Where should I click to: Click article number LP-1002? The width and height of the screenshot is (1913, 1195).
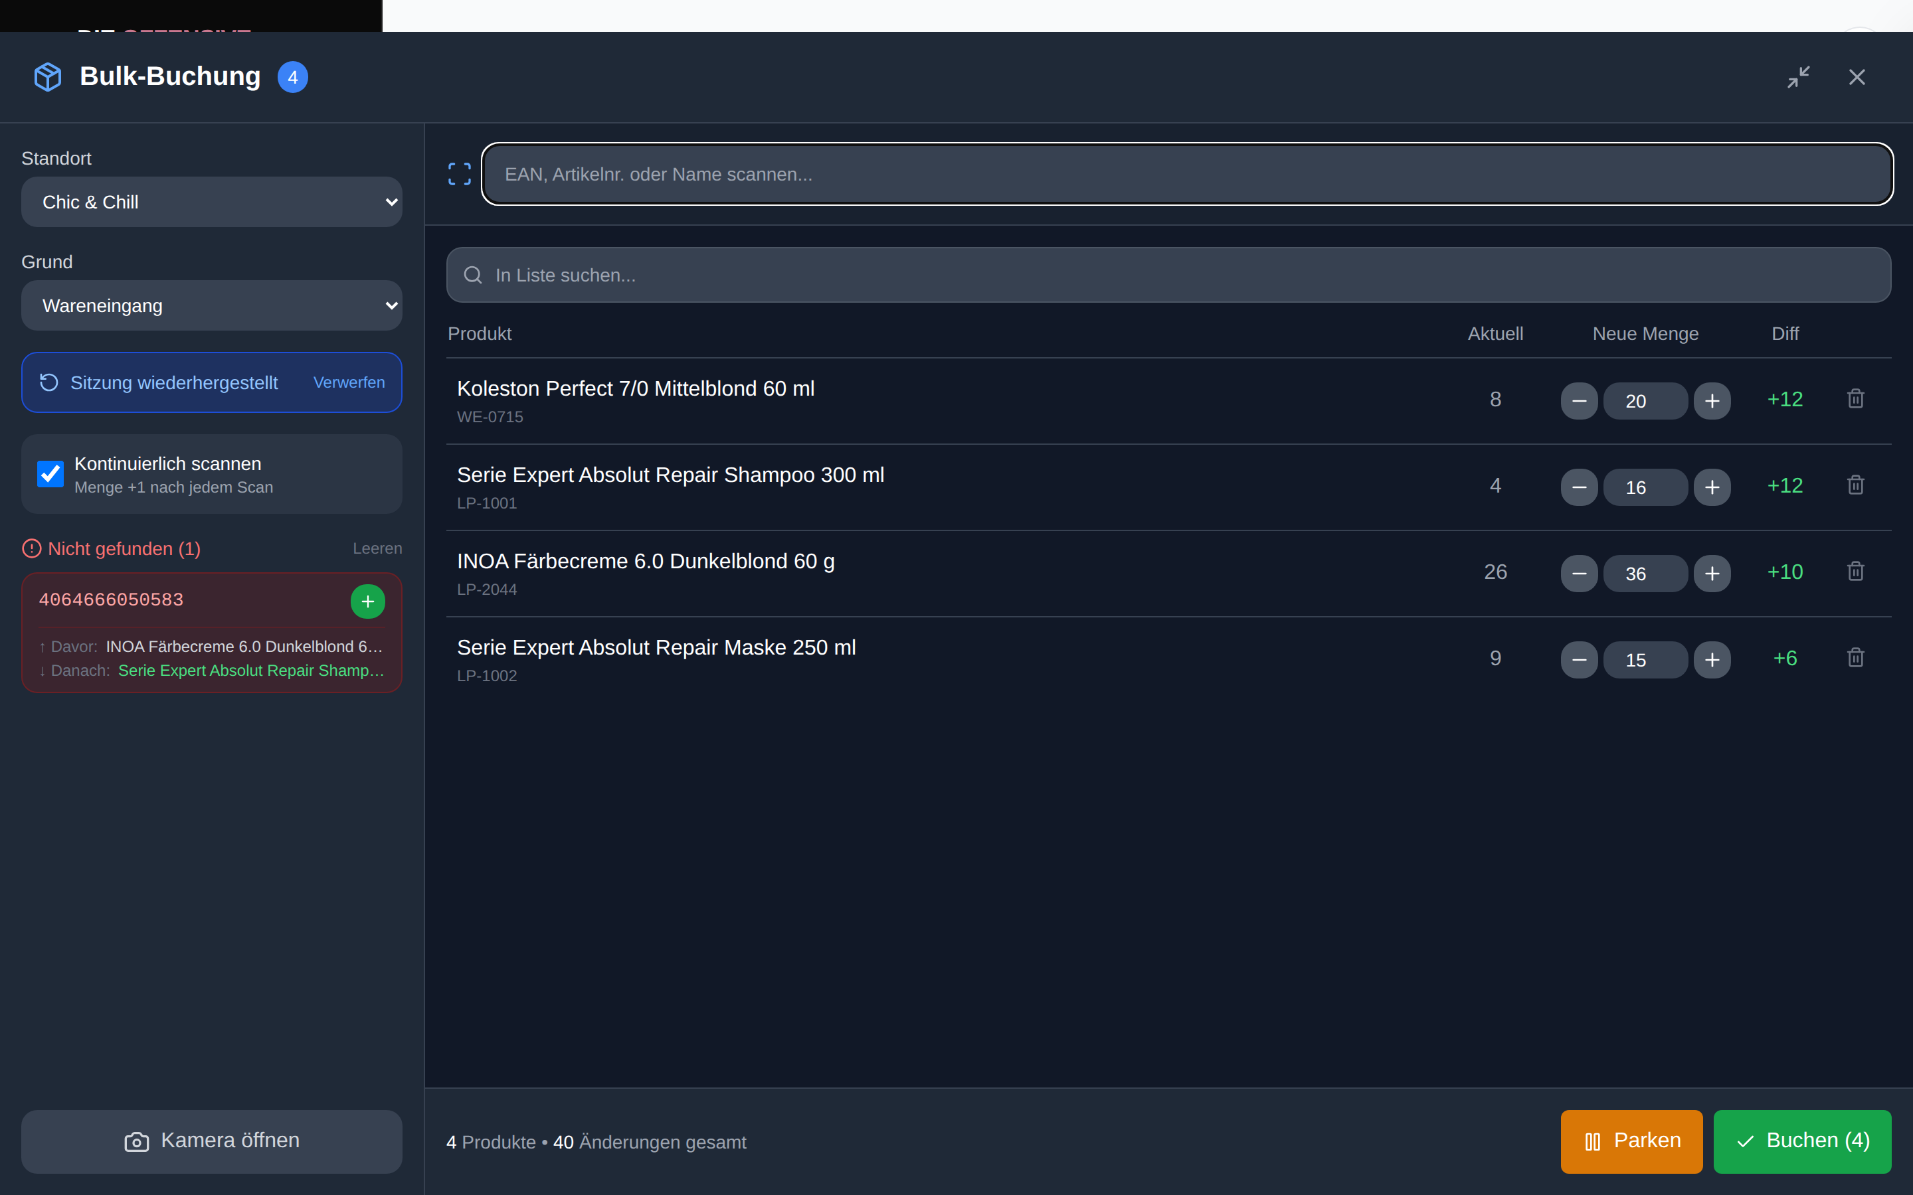point(487,676)
